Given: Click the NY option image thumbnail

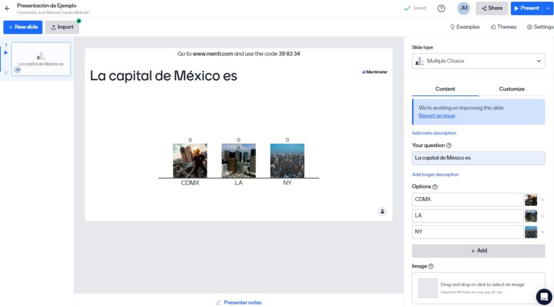Looking at the screenshot, I should point(531,232).
